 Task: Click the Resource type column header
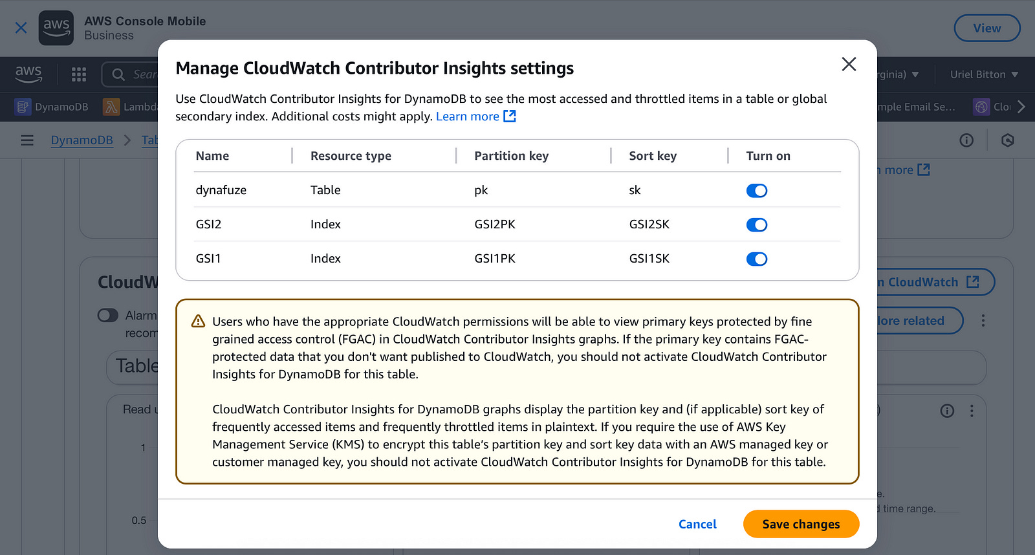pos(351,156)
